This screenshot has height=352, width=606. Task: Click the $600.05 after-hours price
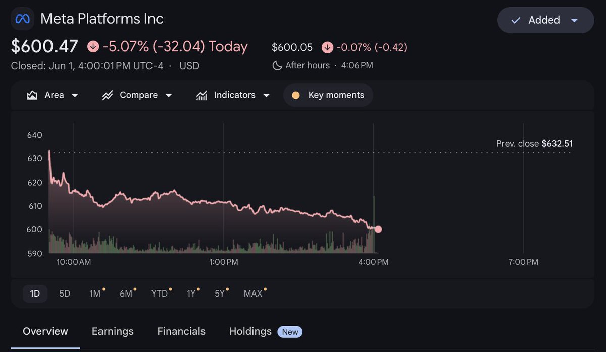tap(292, 47)
